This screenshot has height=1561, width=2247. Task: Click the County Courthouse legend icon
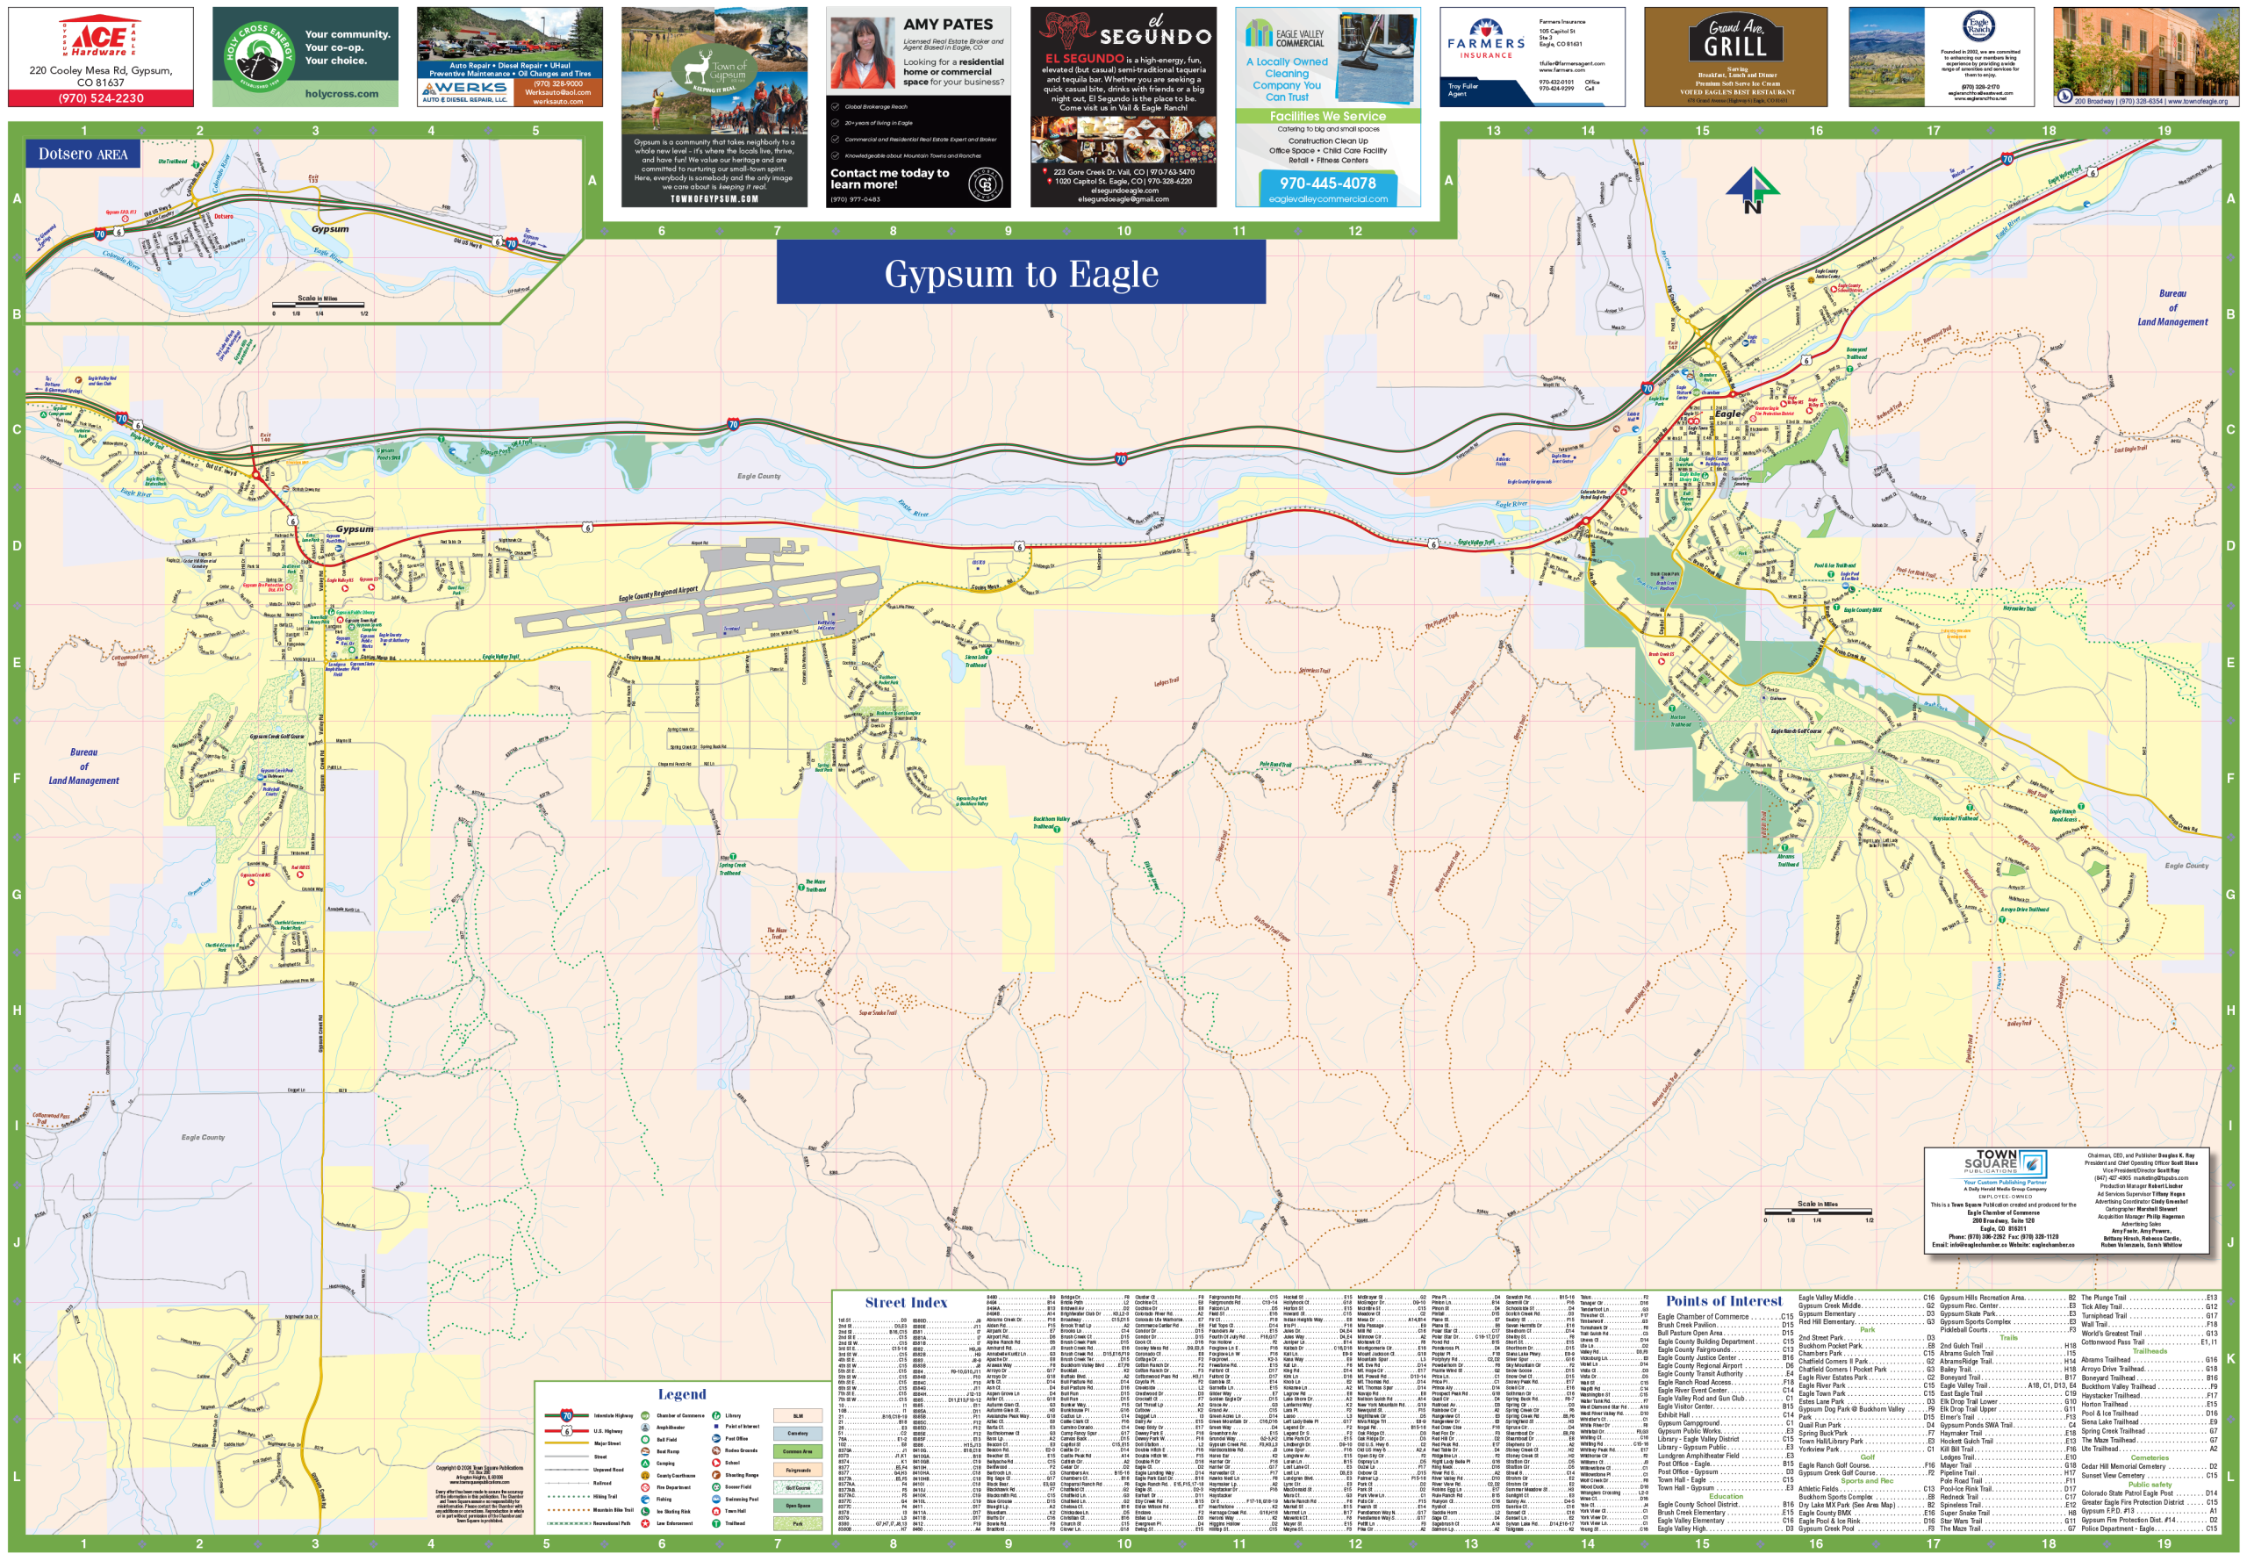[x=645, y=1476]
